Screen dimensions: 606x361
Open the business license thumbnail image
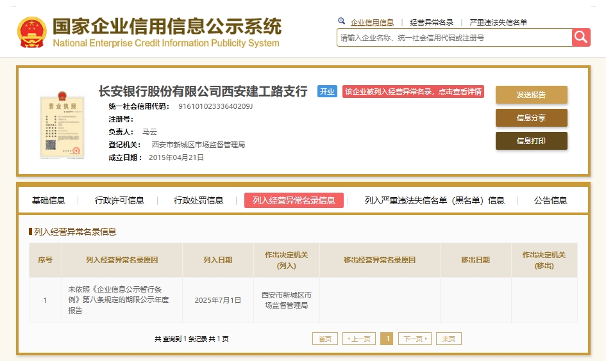pos(62,125)
